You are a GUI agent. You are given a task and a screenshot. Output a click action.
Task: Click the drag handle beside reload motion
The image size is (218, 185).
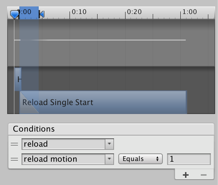(x=14, y=159)
